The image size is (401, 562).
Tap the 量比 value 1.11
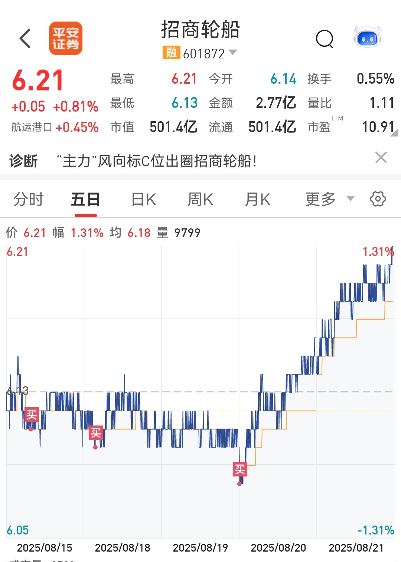point(382,103)
